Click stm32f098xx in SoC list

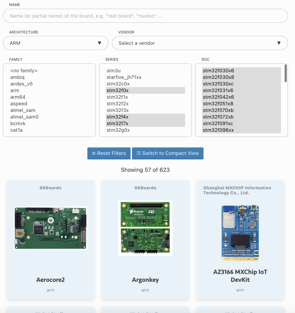(x=241, y=130)
